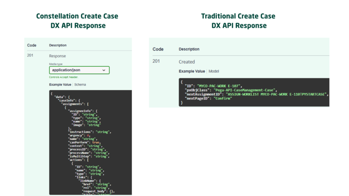Click the Controls Accept header note
Viewport: 349px width, 196px height.
click(64, 77)
